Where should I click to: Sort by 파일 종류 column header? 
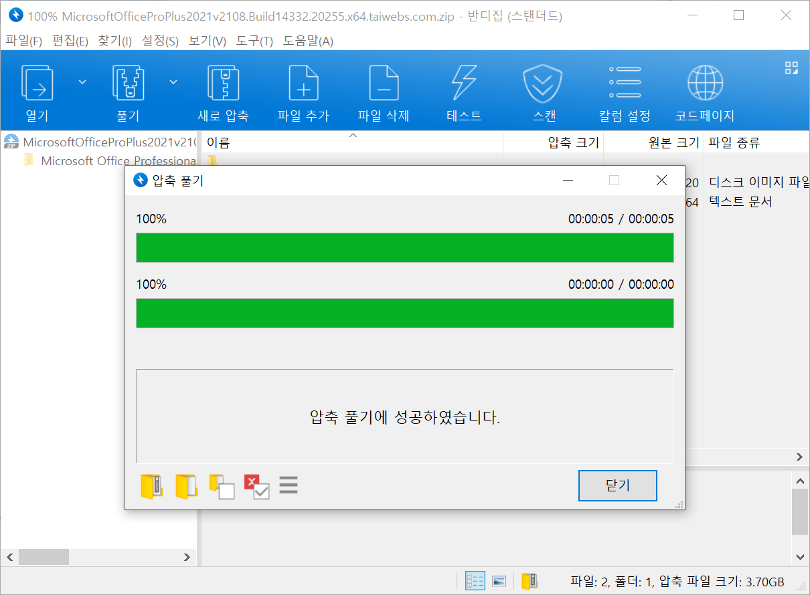pyautogui.click(x=756, y=142)
